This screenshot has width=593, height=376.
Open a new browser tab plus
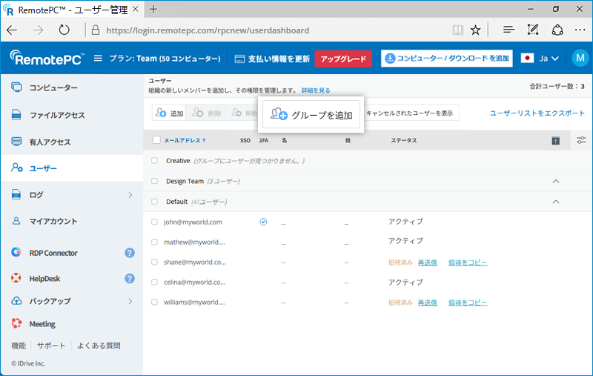tap(153, 9)
